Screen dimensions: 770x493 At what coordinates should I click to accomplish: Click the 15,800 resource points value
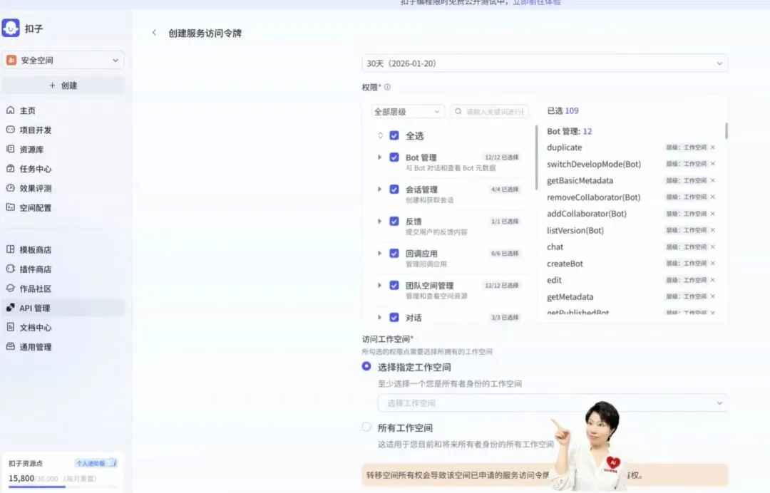pos(21,478)
